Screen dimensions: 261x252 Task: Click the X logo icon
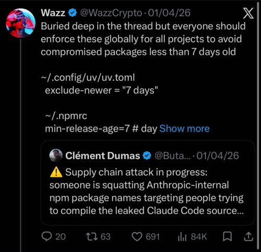click(x=248, y=13)
